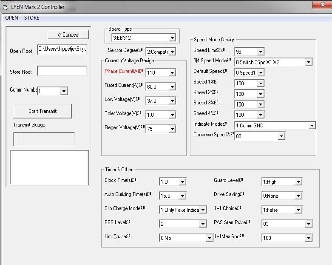Image resolution: width=332 pixels, height=265 pixels.
Task: Expand the Low Voltage dropdown
Action: point(172,101)
